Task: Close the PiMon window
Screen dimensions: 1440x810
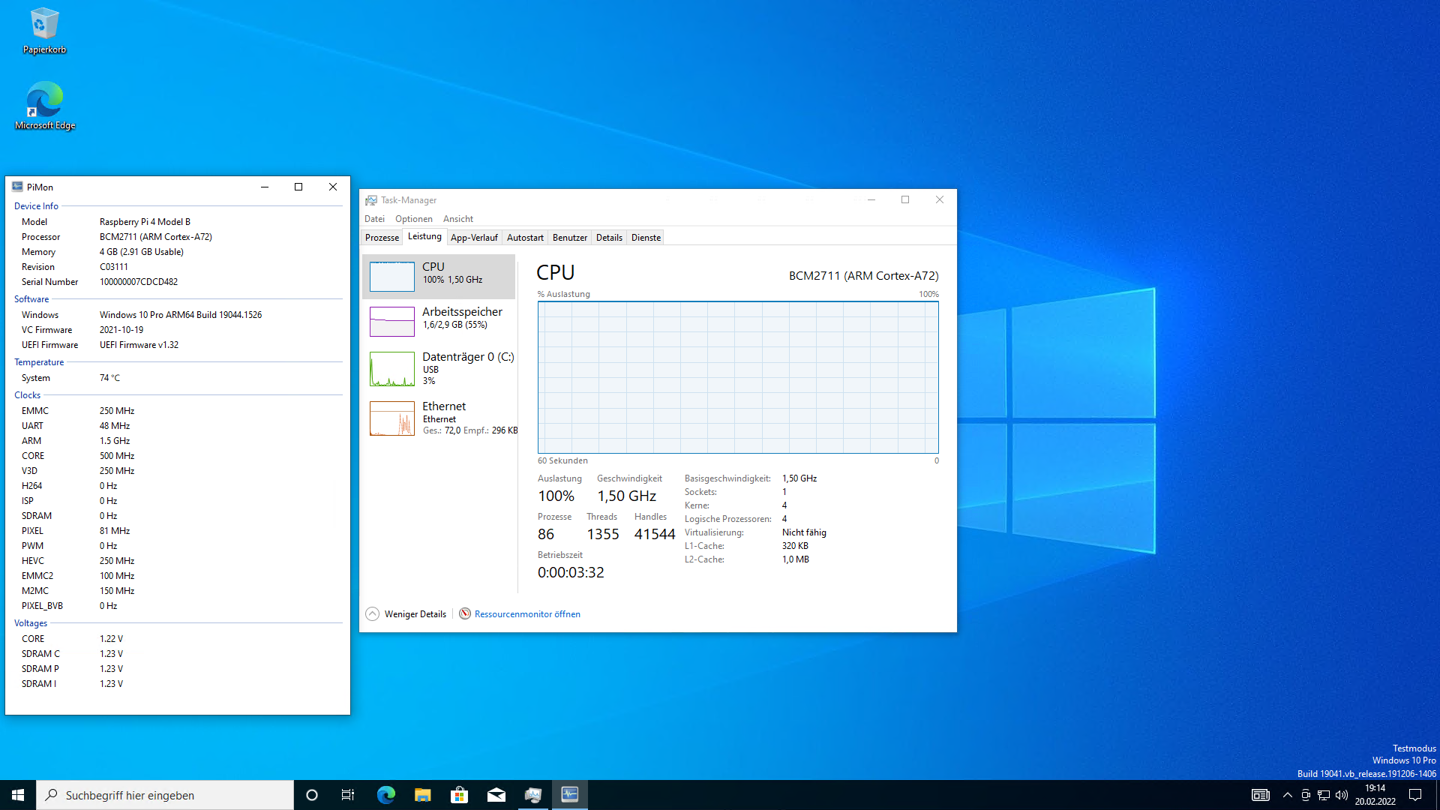Action: click(x=333, y=187)
